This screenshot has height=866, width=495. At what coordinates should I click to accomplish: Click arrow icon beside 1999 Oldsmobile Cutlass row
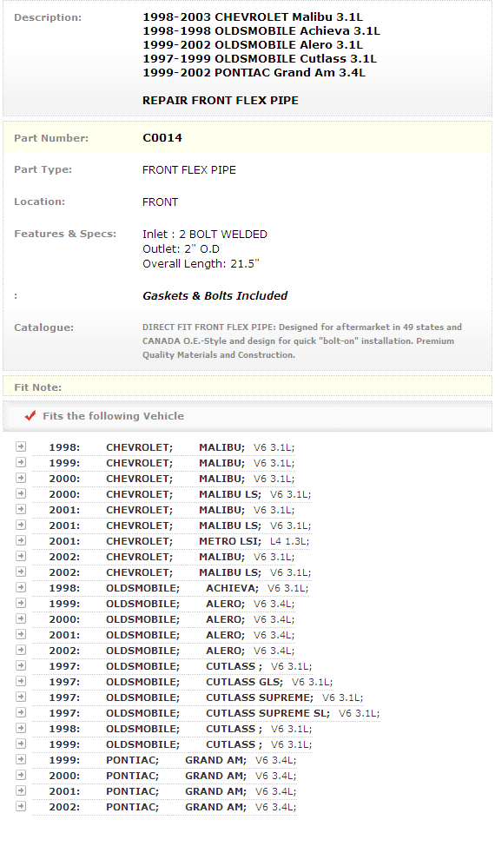pyautogui.click(x=21, y=744)
